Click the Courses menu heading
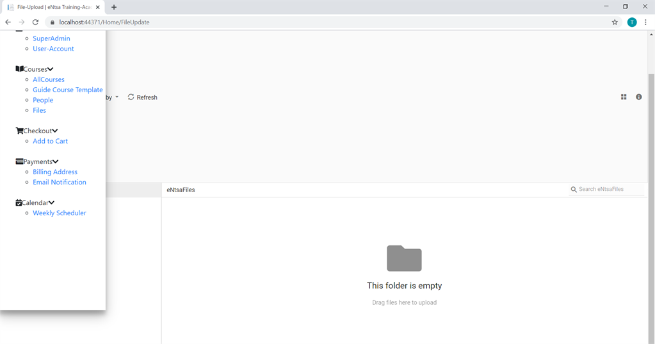Image resolution: width=655 pixels, height=344 pixels. pyautogui.click(x=35, y=69)
